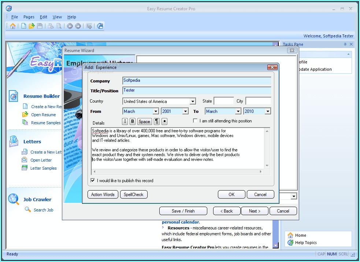Toggle bold B formatting in Details
The height and width of the screenshot is (262, 360).
[x=133, y=122]
